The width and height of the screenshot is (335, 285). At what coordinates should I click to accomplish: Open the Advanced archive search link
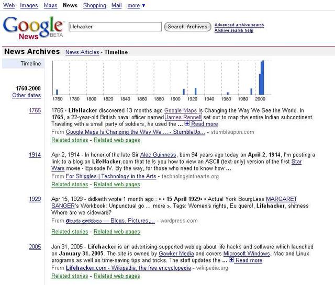(239, 25)
